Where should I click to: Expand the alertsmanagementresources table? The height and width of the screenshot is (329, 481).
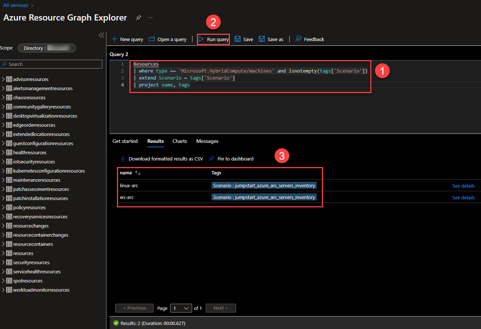(3, 88)
